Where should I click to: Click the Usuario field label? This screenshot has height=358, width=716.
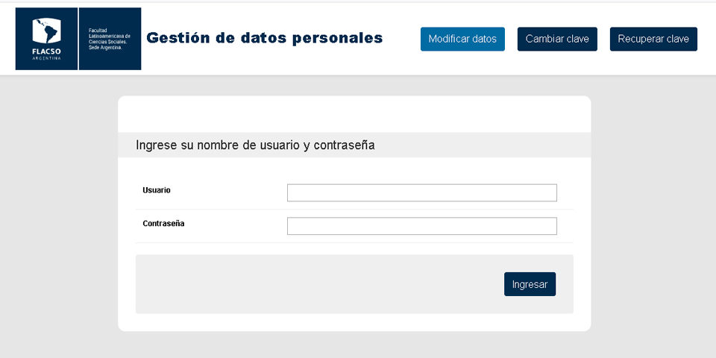pos(156,190)
